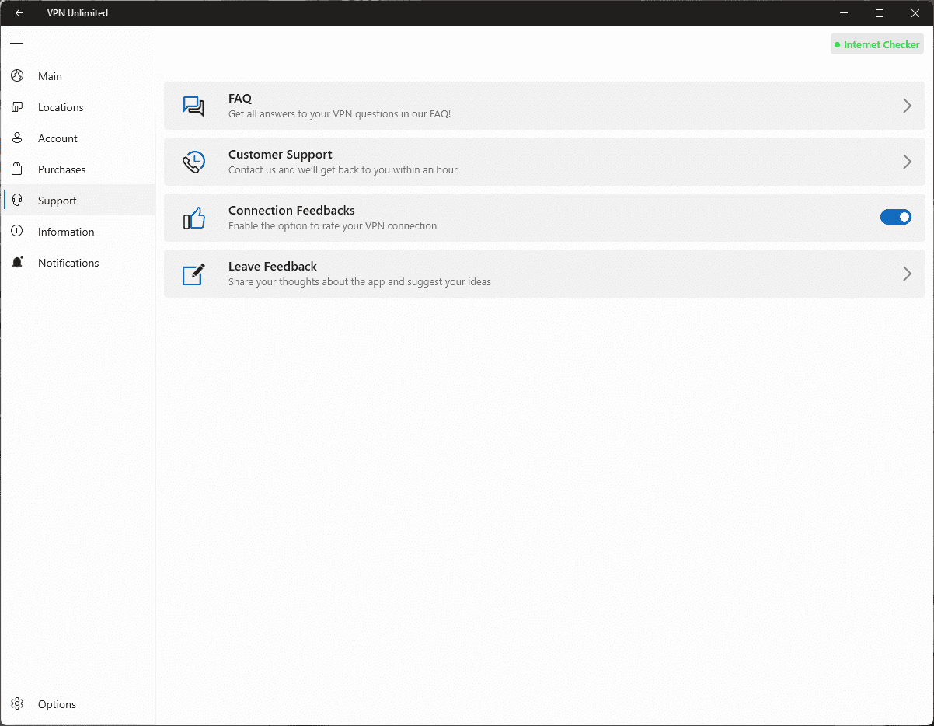934x726 pixels.
Task: Open the Purchases sidebar item
Action: click(61, 169)
